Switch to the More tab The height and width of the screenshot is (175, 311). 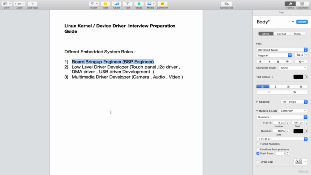click(297, 34)
